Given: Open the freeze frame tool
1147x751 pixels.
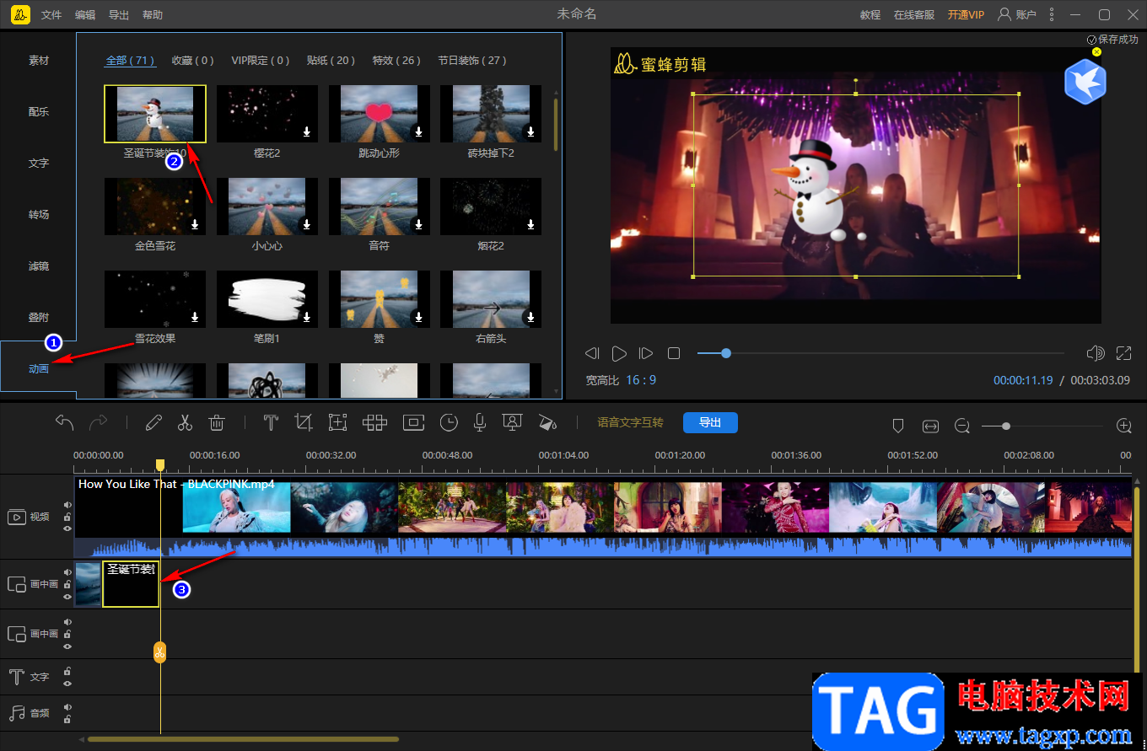Looking at the screenshot, I should click(x=413, y=423).
